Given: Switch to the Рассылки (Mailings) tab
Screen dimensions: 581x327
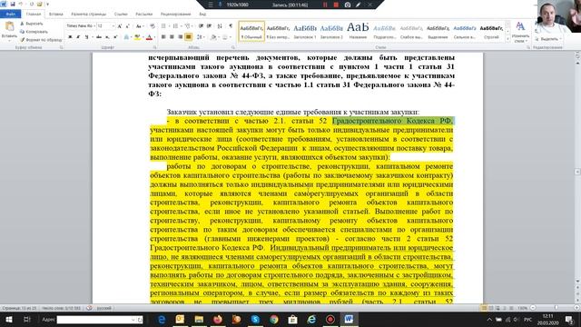Looking at the screenshot, I should [x=143, y=15].
